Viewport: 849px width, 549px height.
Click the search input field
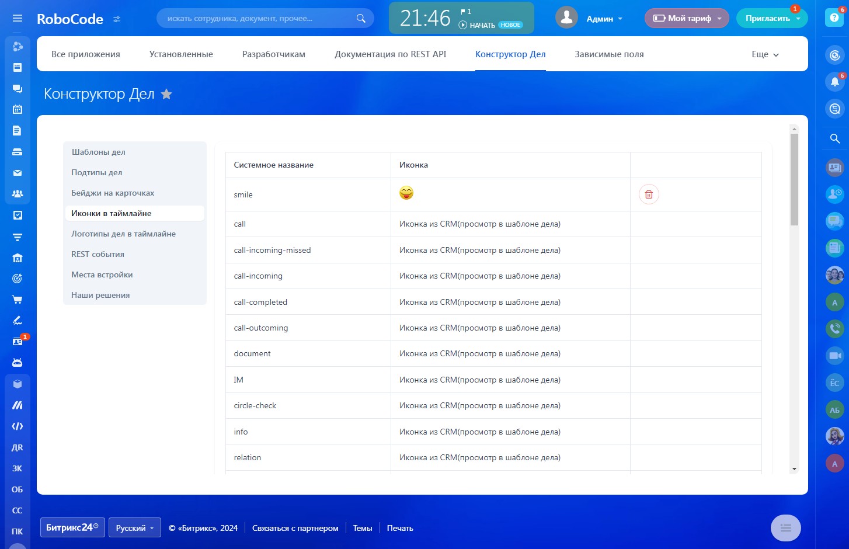coord(257,19)
